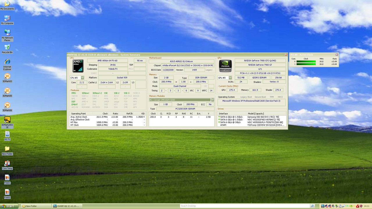Viewport: 372px width, 209px height.
Task: Click the memory clock 661.5 field
Action: (255, 90)
